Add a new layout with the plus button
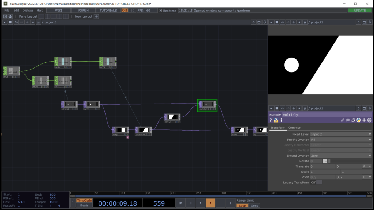The width and height of the screenshot is (374, 210). point(96,16)
